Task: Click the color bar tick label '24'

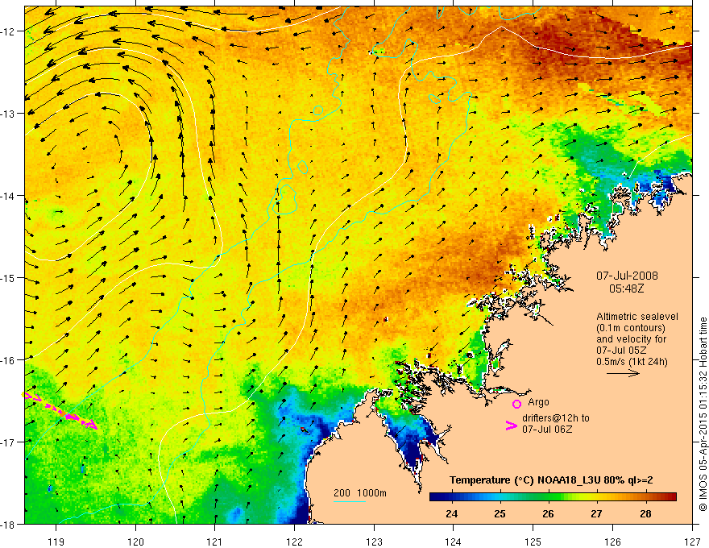Action: click(x=451, y=514)
